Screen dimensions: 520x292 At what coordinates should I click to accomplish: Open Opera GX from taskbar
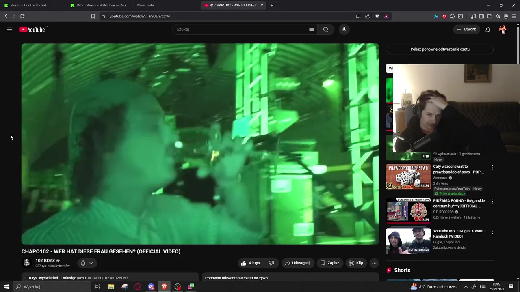138,287
